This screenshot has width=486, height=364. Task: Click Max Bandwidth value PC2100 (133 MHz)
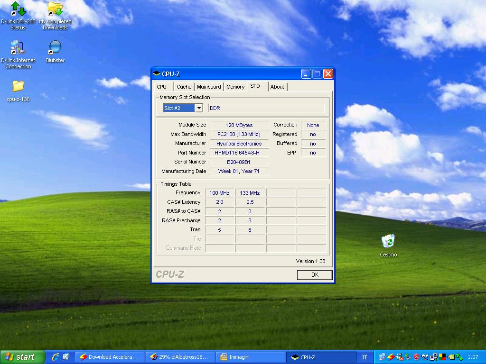click(x=239, y=134)
